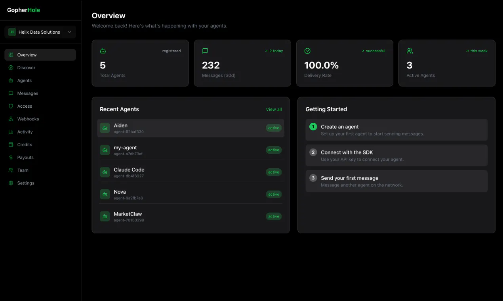Open the Agents menu label
This screenshot has height=301, width=503.
pyautogui.click(x=25, y=80)
